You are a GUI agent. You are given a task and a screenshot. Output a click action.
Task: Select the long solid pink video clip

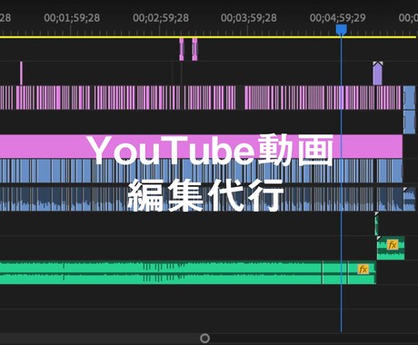[201, 146]
